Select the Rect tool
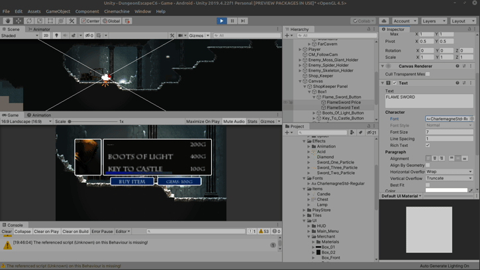 (x=50, y=21)
